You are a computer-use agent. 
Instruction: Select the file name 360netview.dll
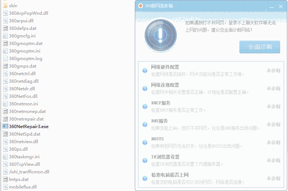[24, 141]
